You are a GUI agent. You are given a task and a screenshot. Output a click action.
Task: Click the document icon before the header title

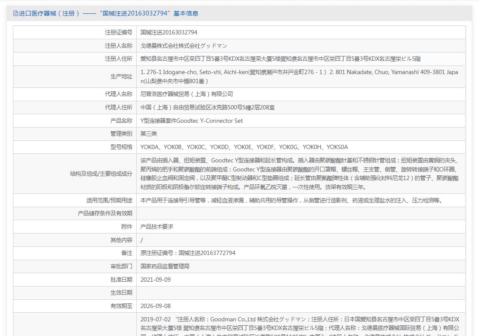click(x=16, y=13)
